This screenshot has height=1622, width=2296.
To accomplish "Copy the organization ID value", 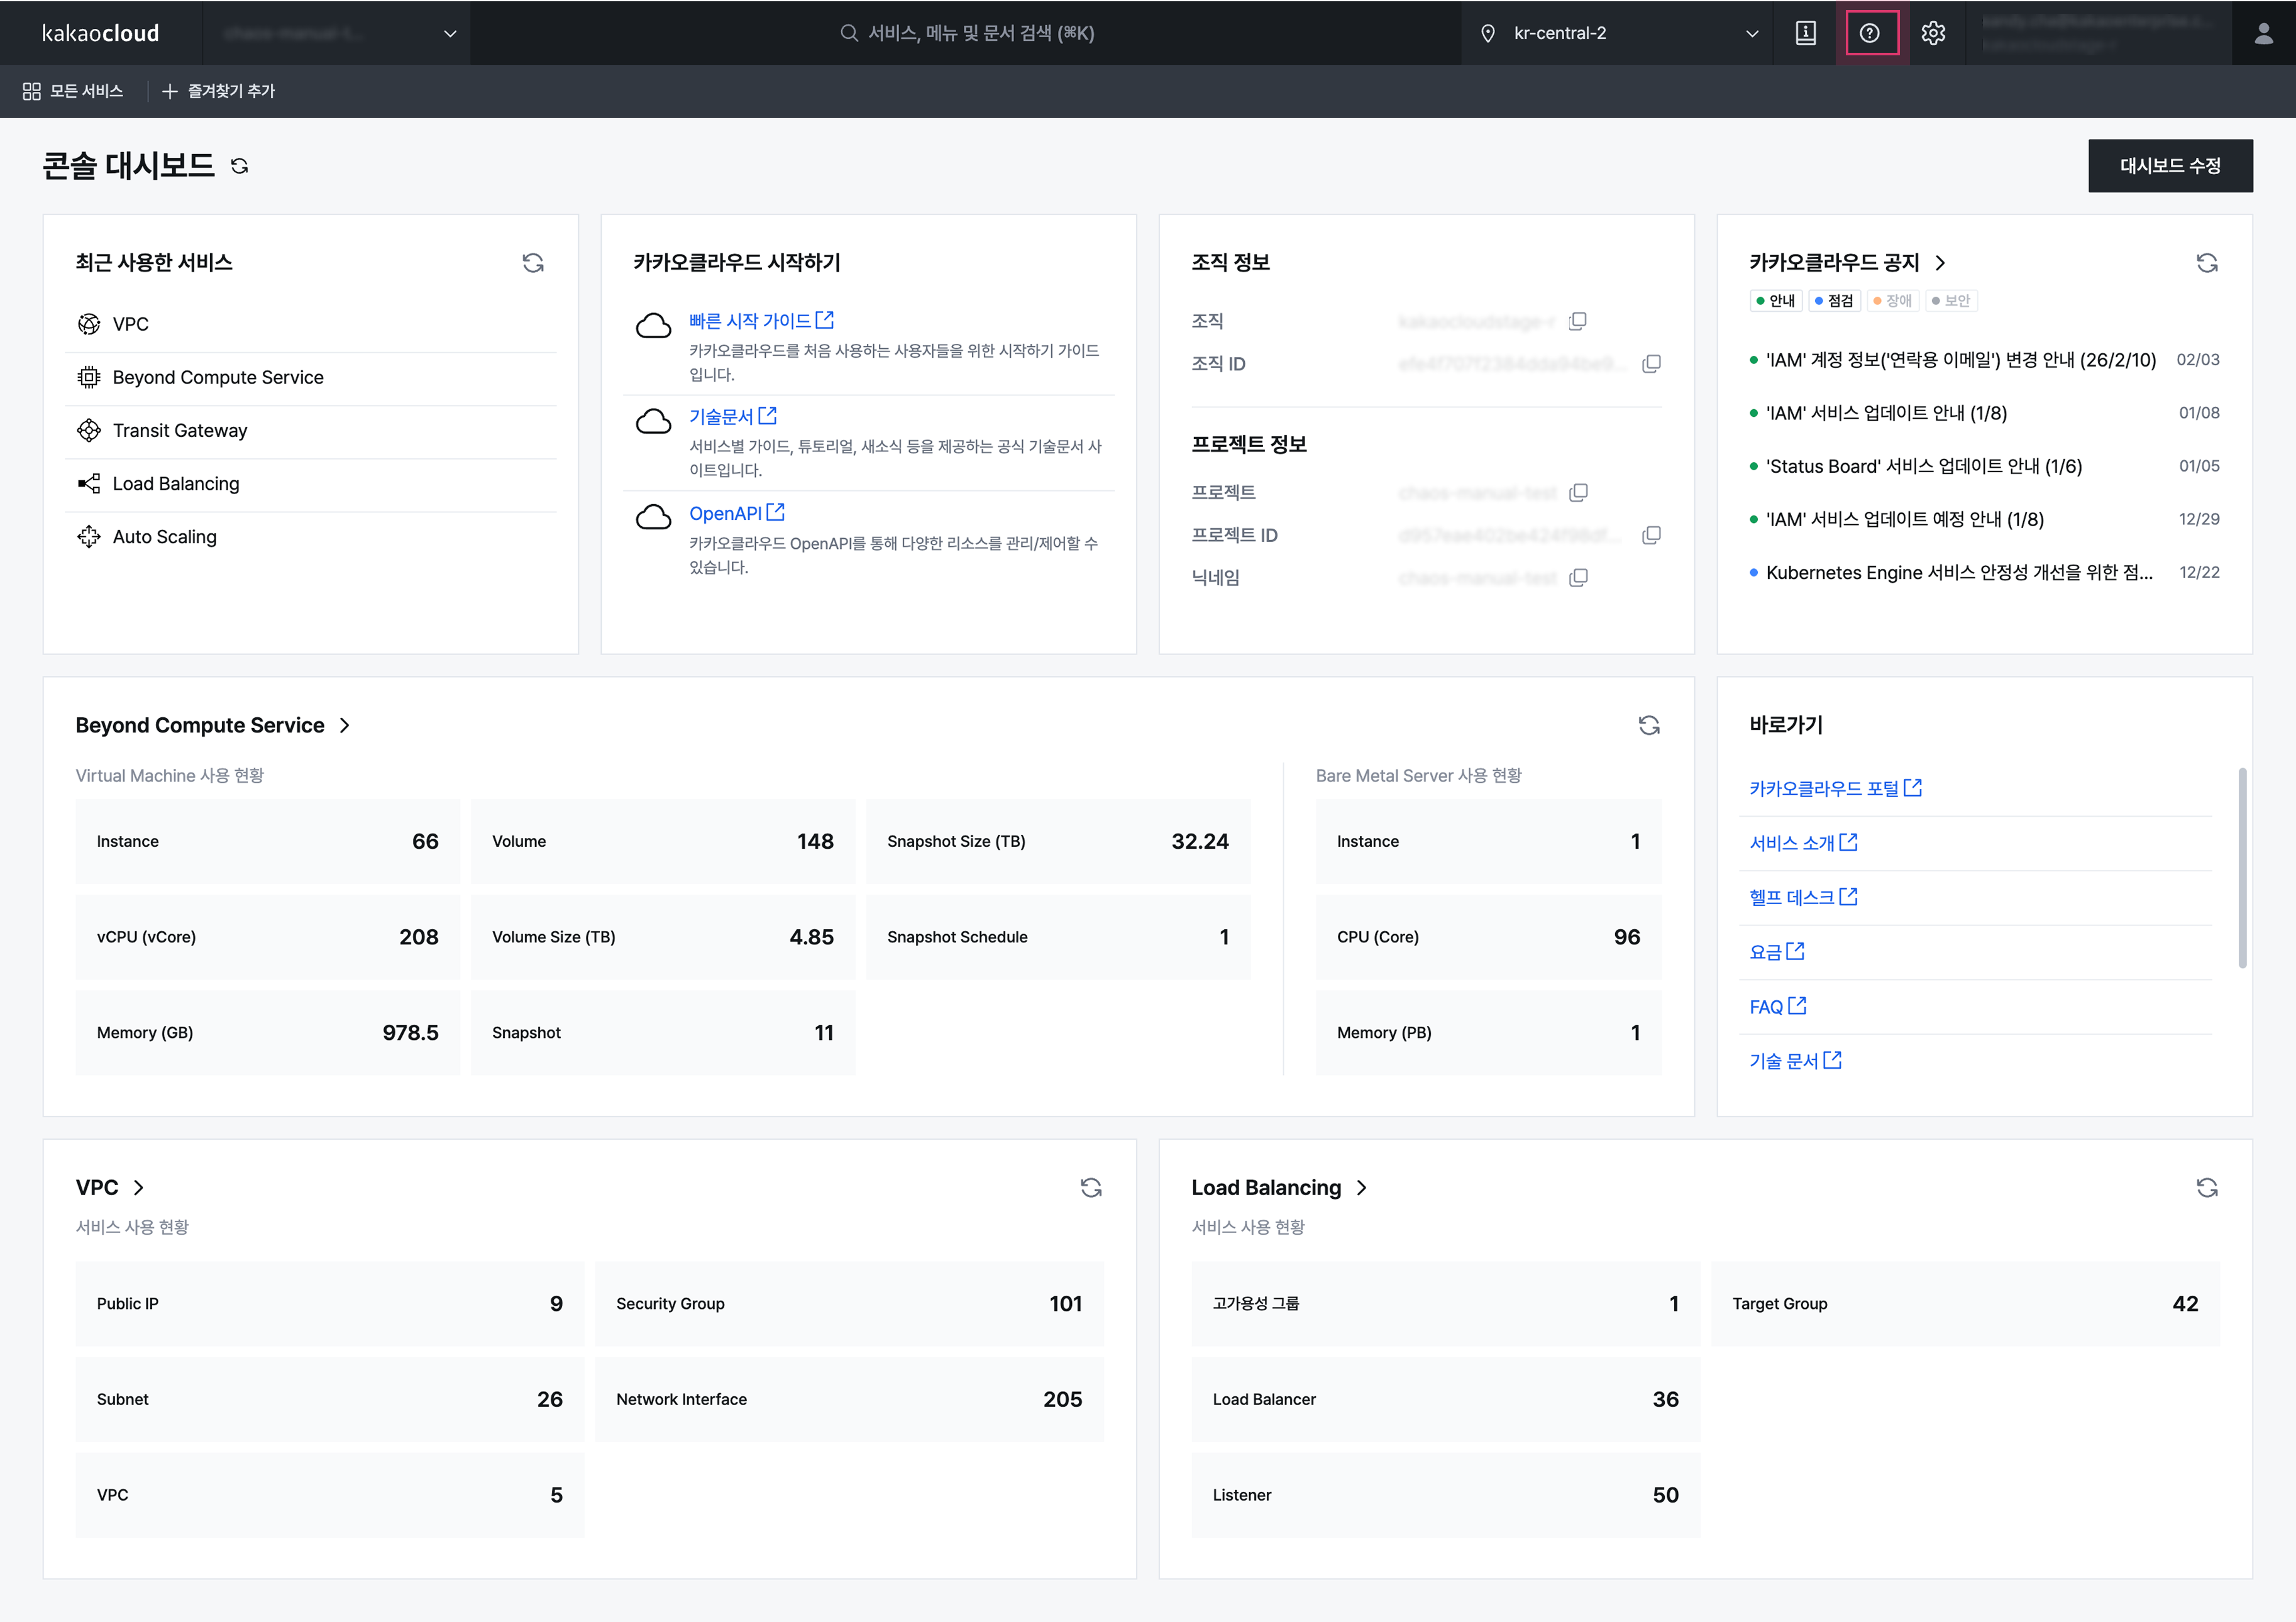I will point(1651,364).
